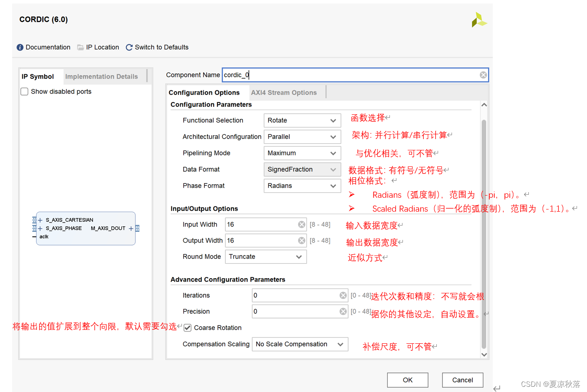Screen dimensions: 587x392
Task: Open the Phase Format dropdown
Action: 302,186
